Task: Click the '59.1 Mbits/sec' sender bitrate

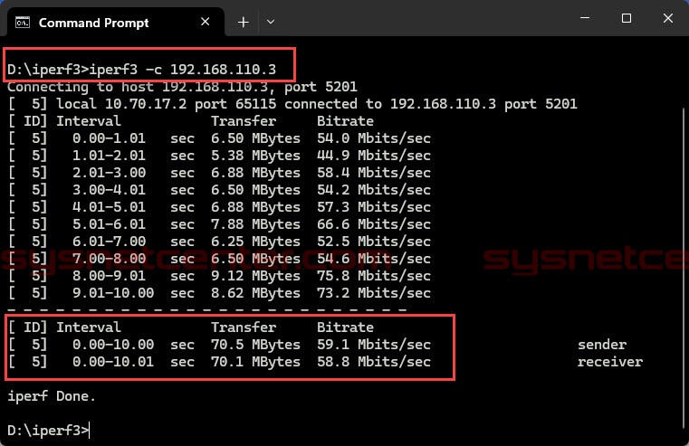Action: coord(374,344)
